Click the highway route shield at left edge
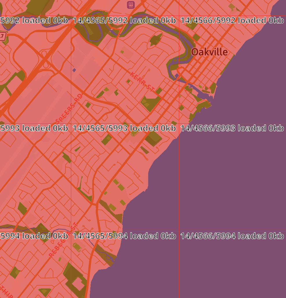Viewport: 286px width, 298px height. click(x=2, y=36)
